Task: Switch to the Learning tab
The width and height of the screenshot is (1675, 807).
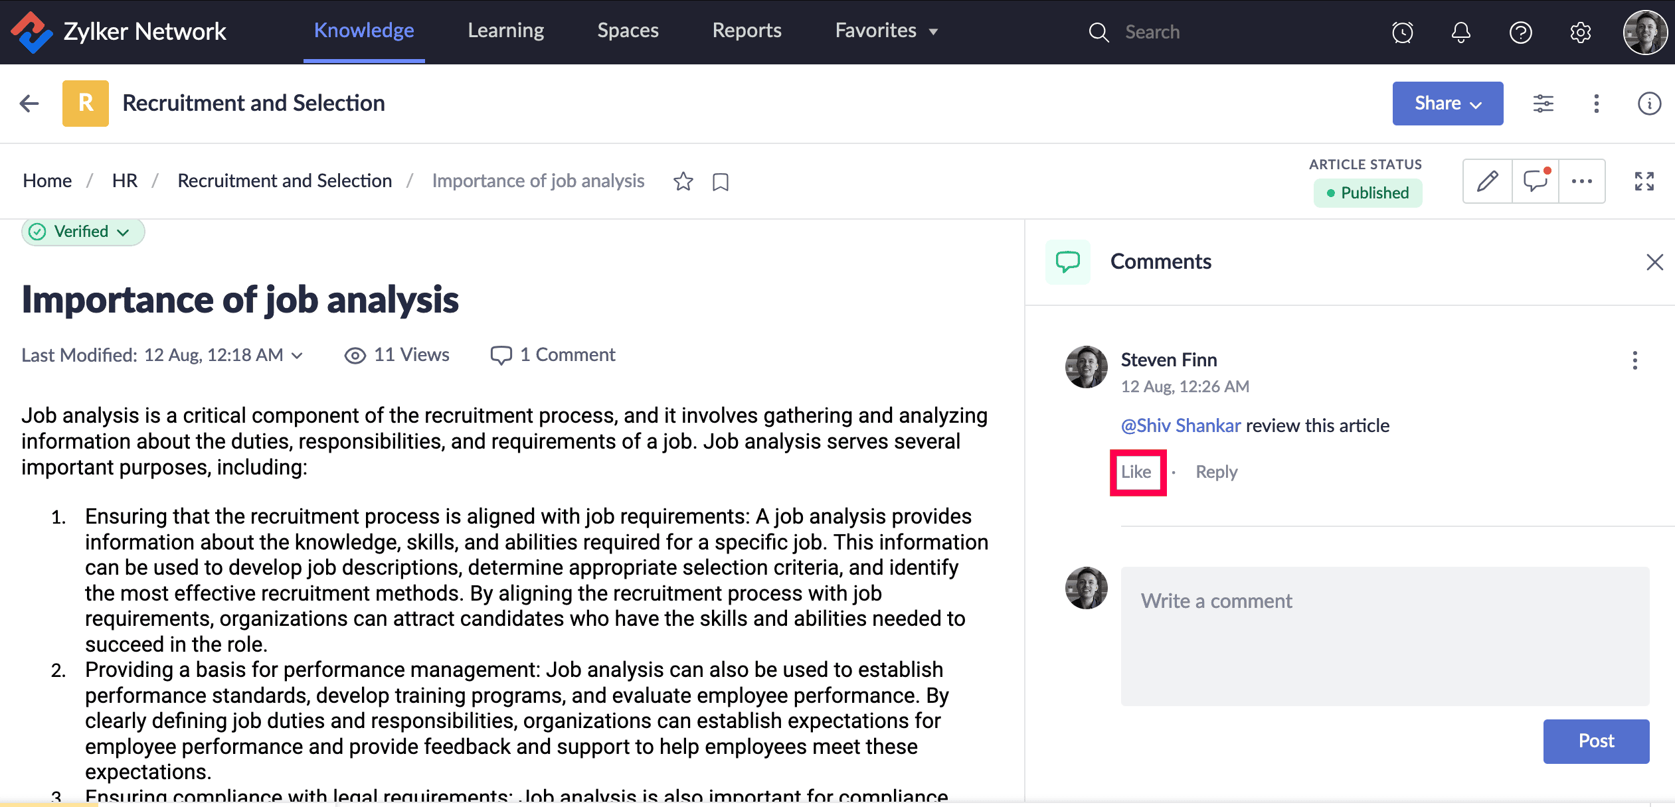Action: pos(505,31)
